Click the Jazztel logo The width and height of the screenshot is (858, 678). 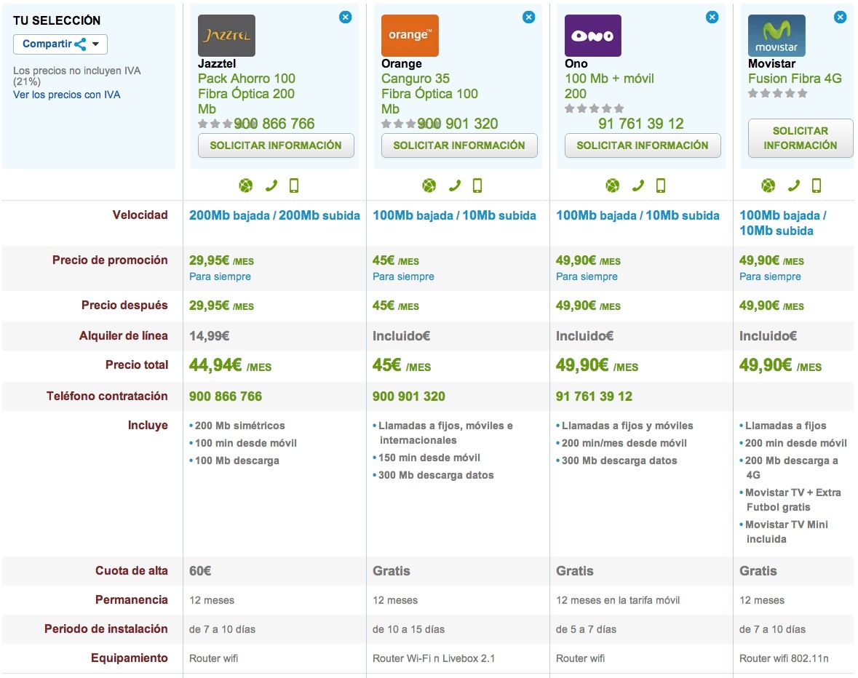226,36
